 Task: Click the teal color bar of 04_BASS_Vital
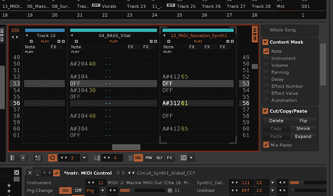(113, 30)
